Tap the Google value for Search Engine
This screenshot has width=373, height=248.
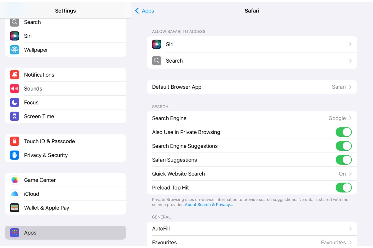coord(337,118)
